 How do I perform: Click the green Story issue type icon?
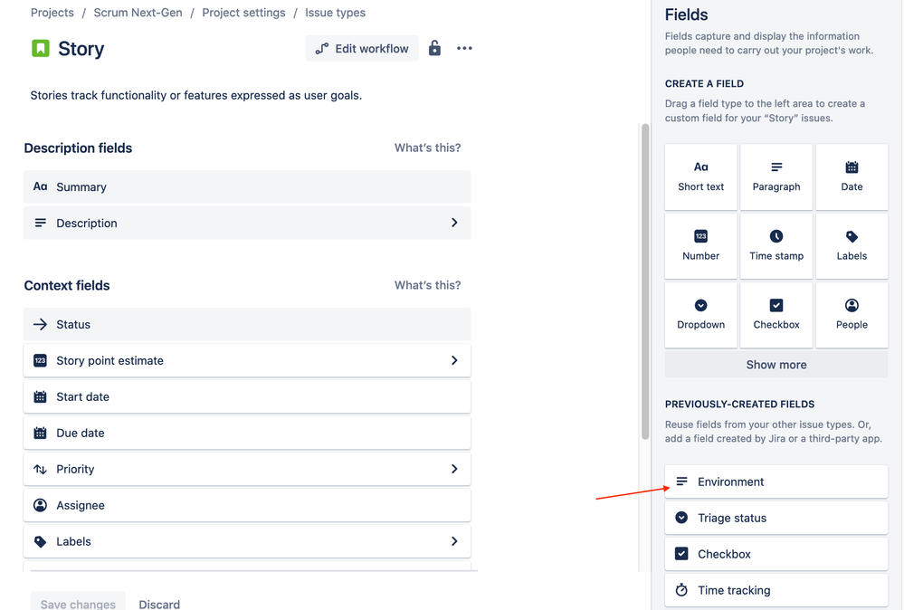tap(41, 49)
